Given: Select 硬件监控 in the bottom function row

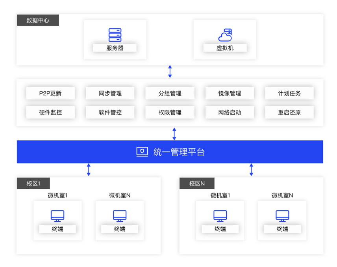Looking at the screenshot, I should tap(50, 112).
